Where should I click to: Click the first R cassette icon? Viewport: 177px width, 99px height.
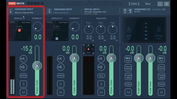pyautogui.click(x=28, y=3)
